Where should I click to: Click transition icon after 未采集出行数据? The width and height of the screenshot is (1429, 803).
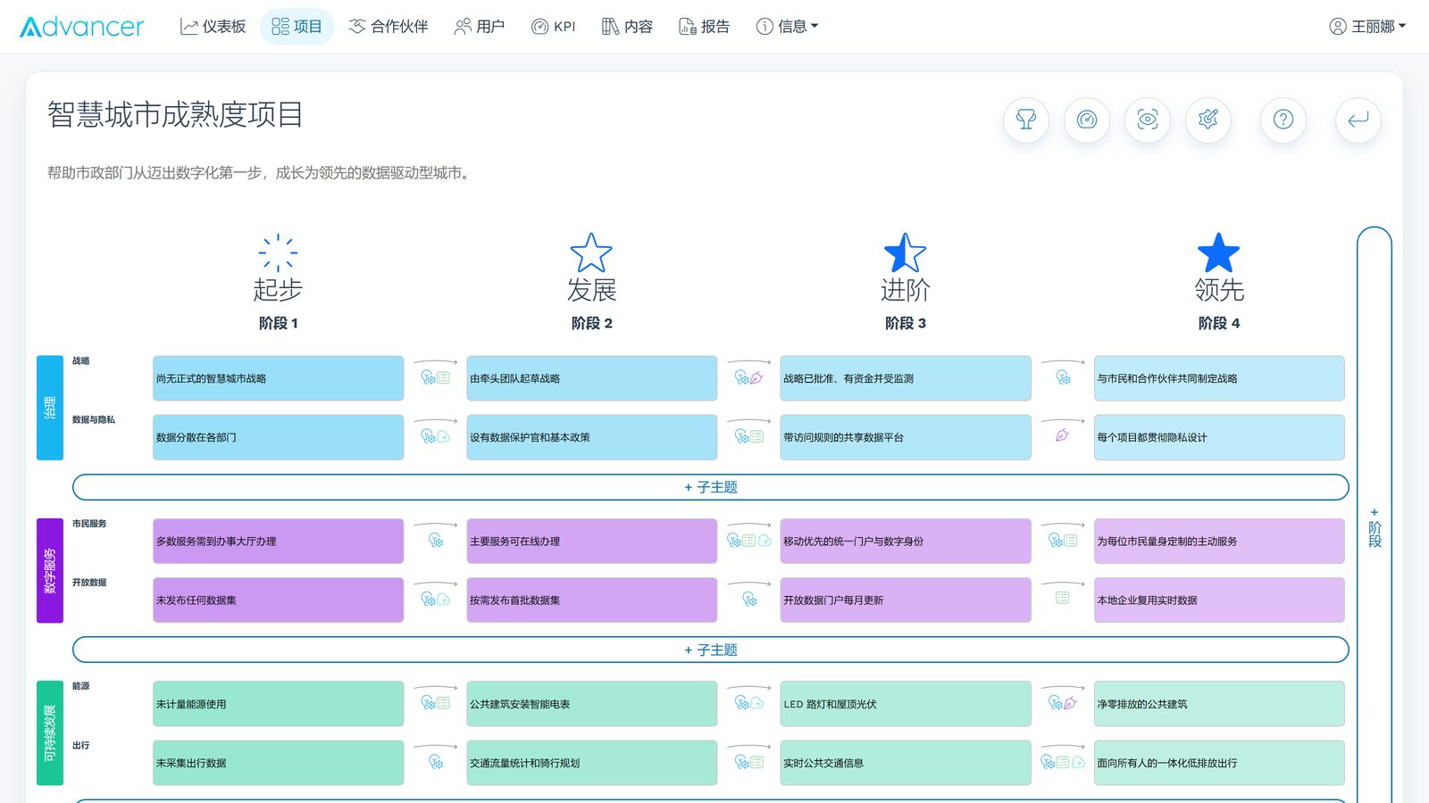pyautogui.click(x=435, y=762)
